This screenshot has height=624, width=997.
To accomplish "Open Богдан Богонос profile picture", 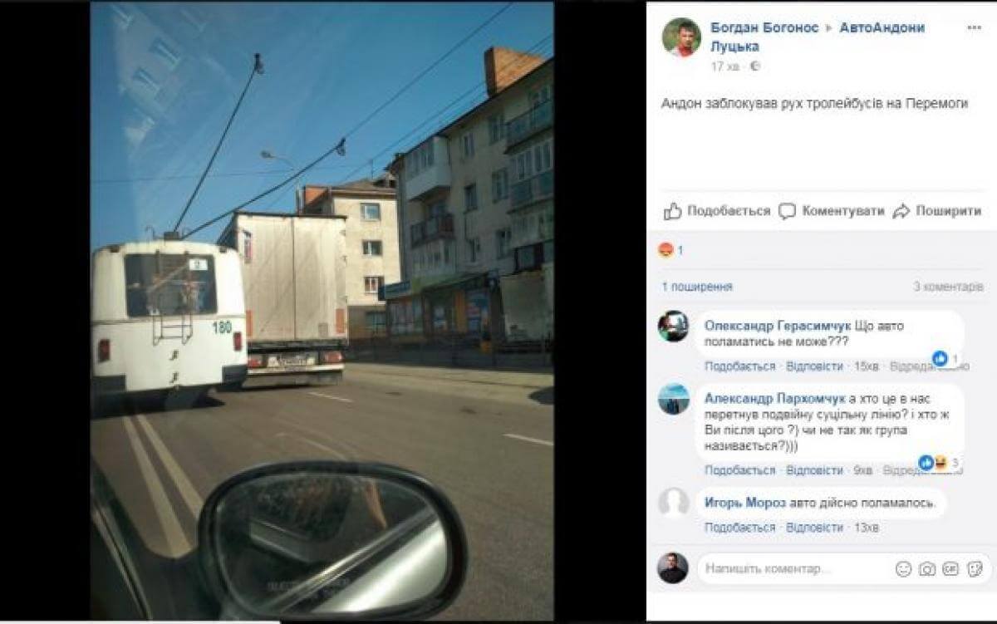I will tap(681, 37).
